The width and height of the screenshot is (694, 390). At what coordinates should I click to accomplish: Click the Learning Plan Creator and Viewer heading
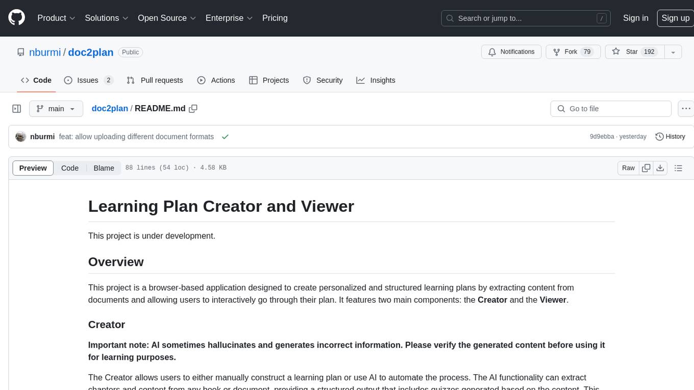(221, 206)
